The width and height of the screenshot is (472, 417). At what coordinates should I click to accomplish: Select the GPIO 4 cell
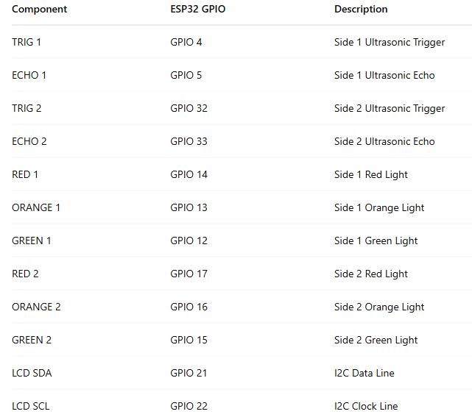pyautogui.click(x=186, y=42)
